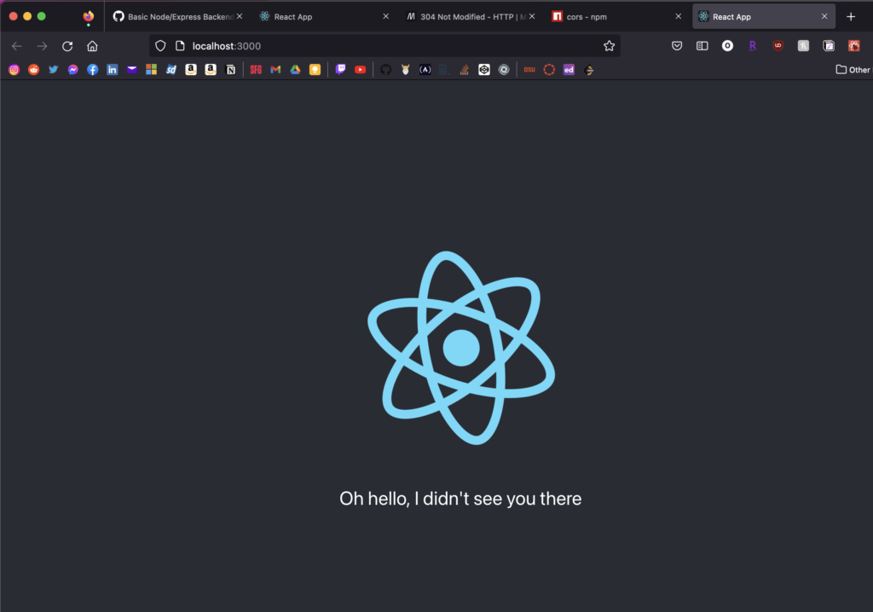Click the spinning React atom logo
The width and height of the screenshot is (873, 612).
(x=461, y=348)
